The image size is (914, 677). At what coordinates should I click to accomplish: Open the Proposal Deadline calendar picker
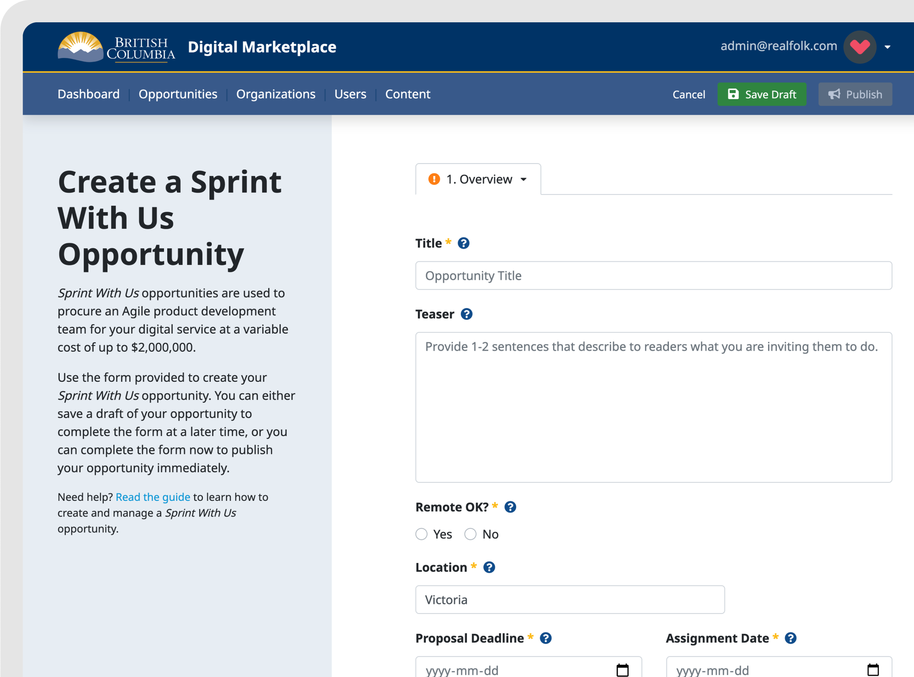tap(623, 669)
